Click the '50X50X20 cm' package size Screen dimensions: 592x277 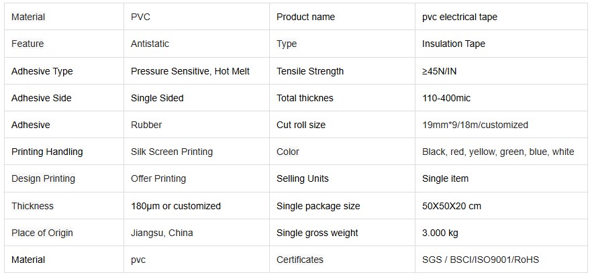452,206
